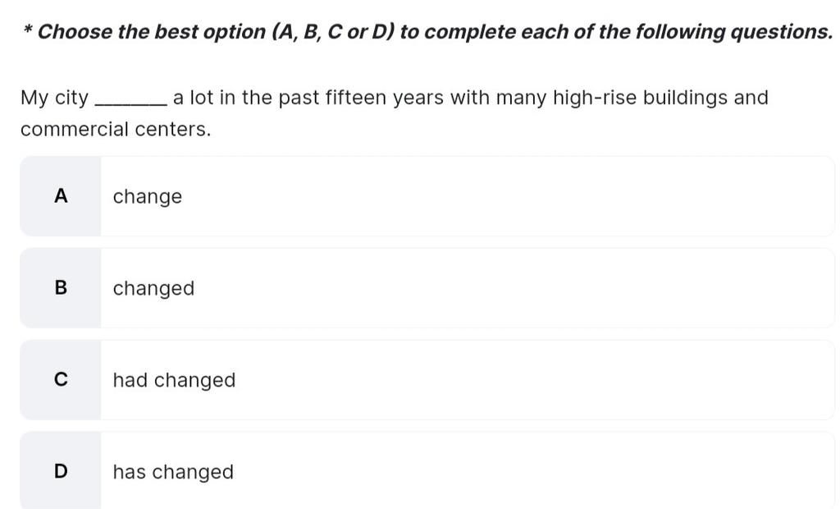
Task: Click the answer text "change"
Action: click(x=148, y=197)
